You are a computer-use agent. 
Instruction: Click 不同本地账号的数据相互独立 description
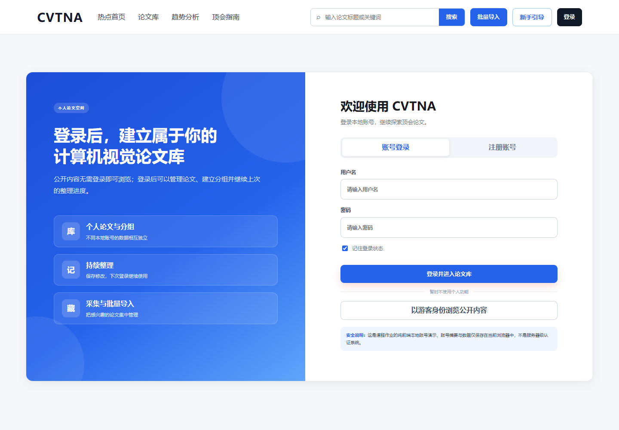(116, 238)
